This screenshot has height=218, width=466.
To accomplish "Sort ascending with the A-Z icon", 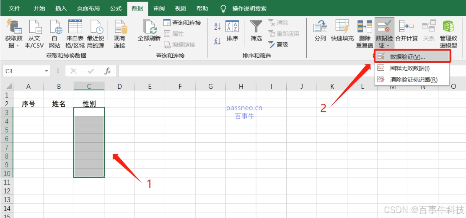I will point(217,26).
